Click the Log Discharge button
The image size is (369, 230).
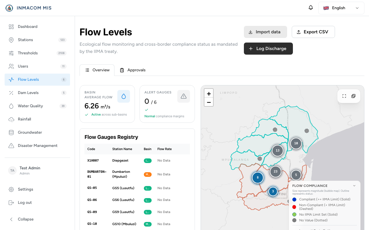click(x=268, y=49)
